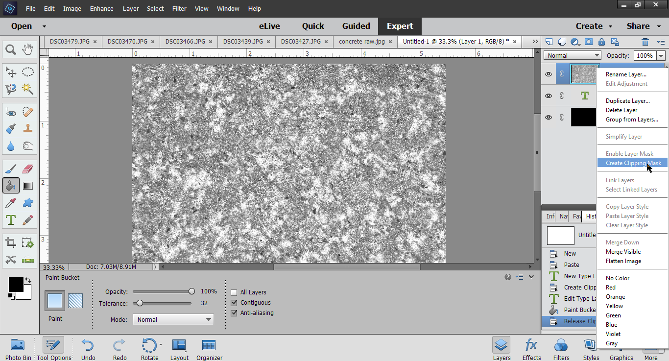This screenshot has height=361, width=669.
Task: Open the layer blend mode dropdown
Action: click(572, 55)
